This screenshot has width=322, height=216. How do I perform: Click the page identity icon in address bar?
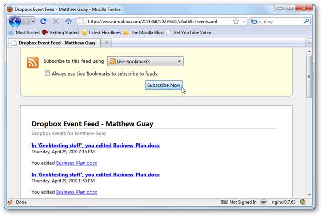coord(82,21)
